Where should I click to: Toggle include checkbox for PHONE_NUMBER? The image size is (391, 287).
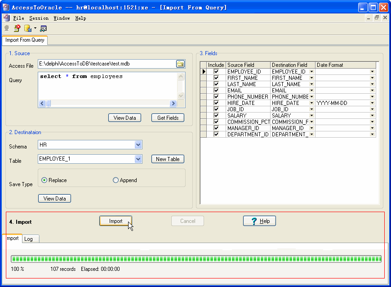pyautogui.click(x=216, y=96)
